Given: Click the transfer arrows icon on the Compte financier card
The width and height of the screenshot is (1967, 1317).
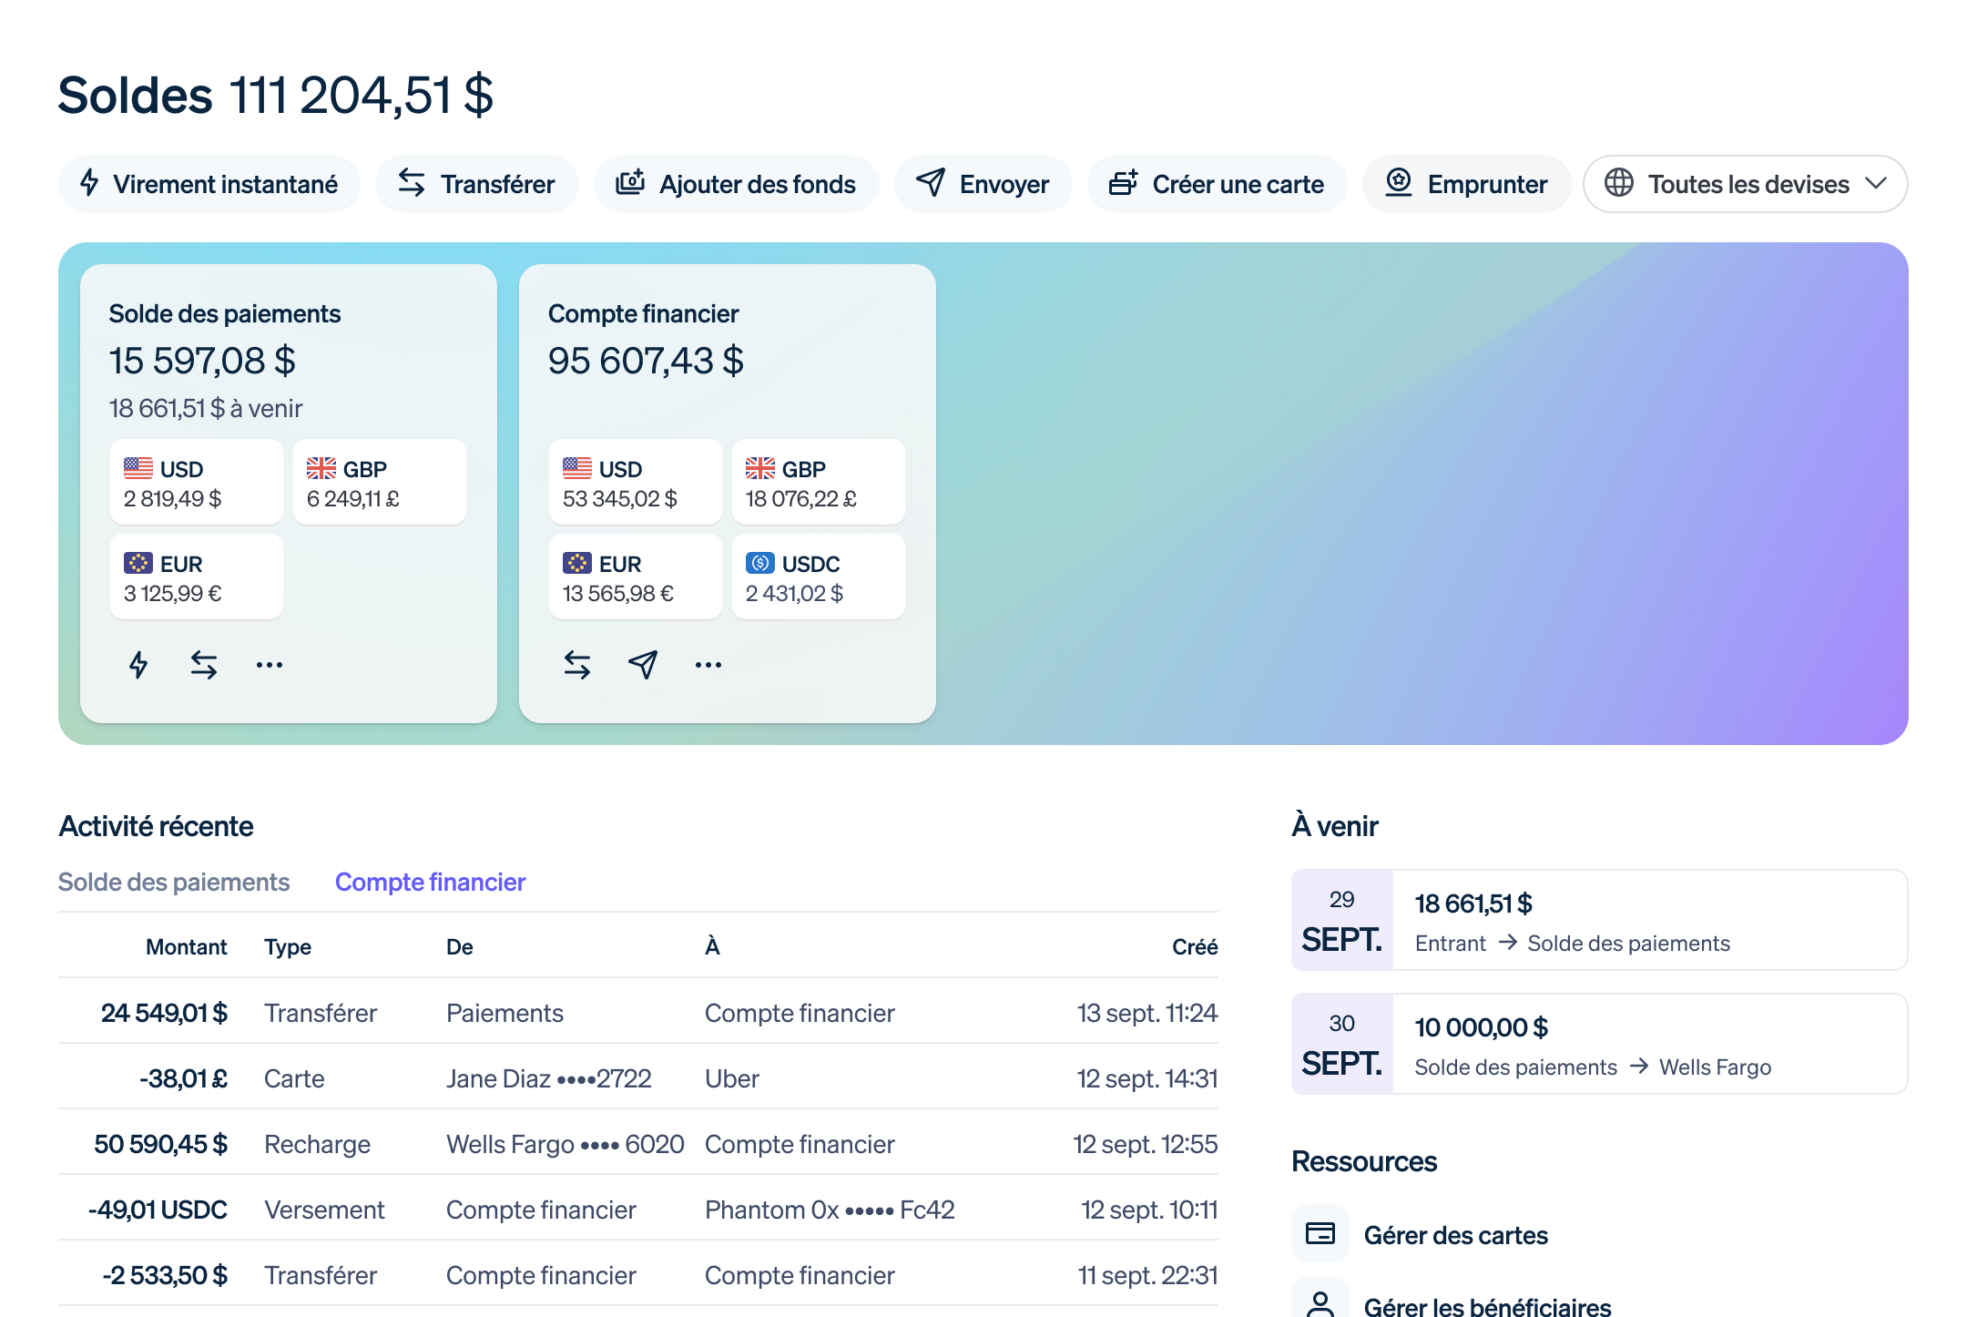Looking at the screenshot, I should pyautogui.click(x=576, y=664).
